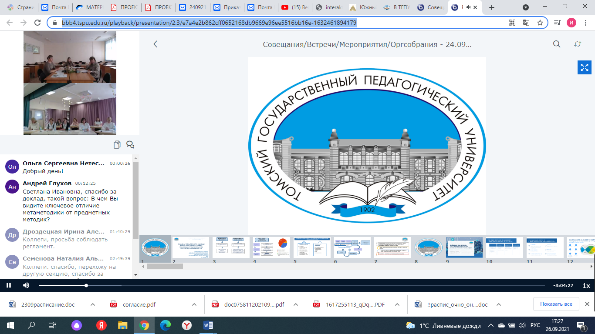Select slide thumbnail 8 with university logo

click(x=428, y=247)
